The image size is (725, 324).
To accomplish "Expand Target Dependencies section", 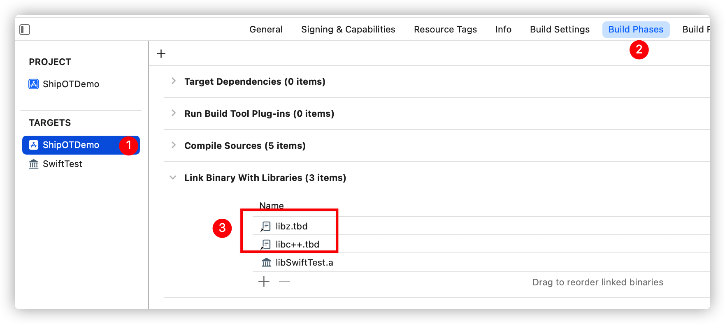I will 174,81.
